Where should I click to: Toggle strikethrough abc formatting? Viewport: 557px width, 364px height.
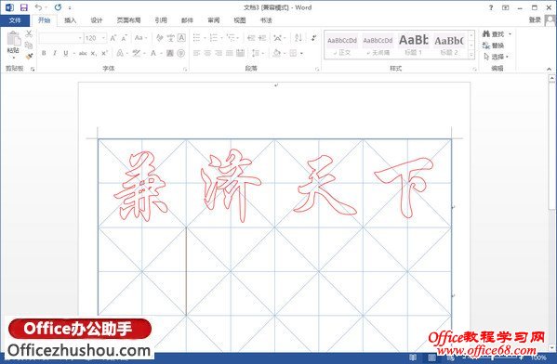pyautogui.click(x=83, y=53)
